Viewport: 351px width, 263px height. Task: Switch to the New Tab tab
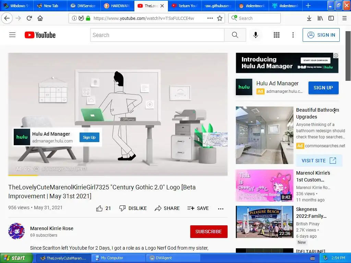[x=50, y=6]
